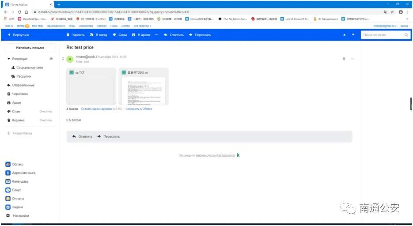Screen dimensions: 413x226
Task: Go to next message with down arrow
Action: (353, 35)
